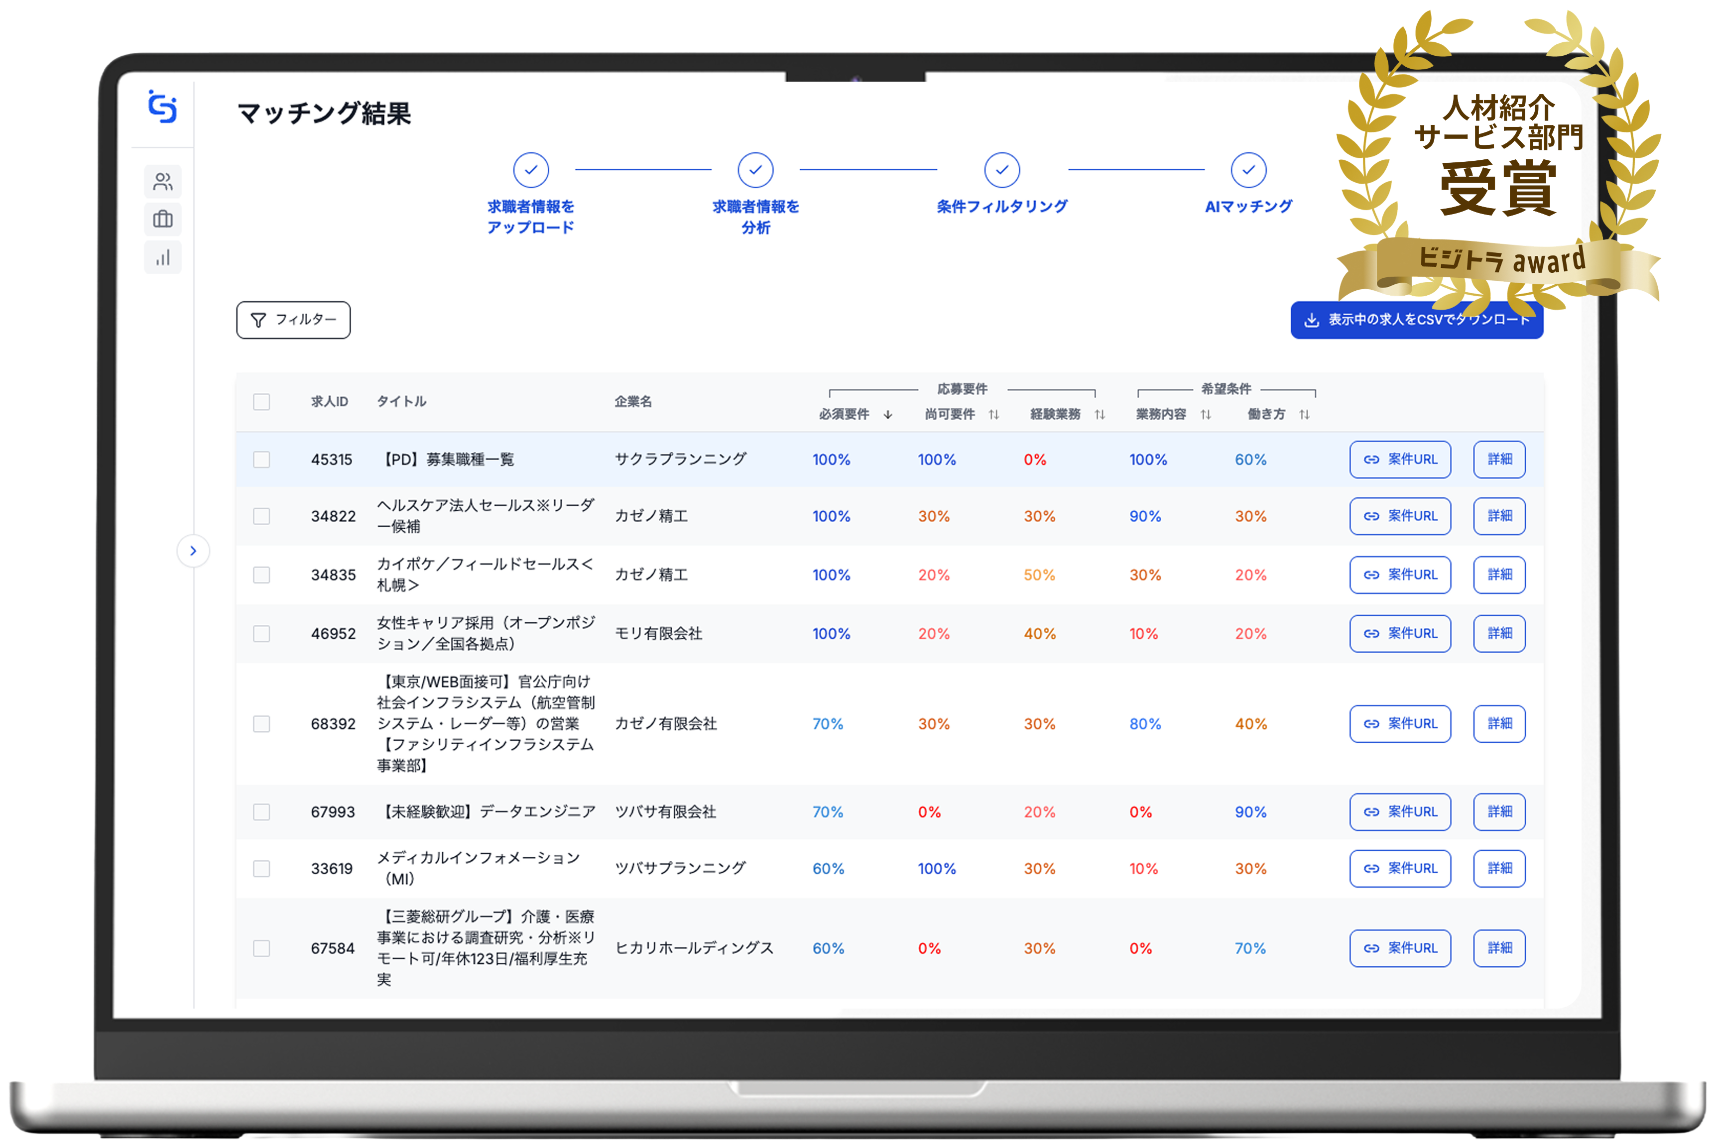The width and height of the screenshot is (1713, 1145).
Task: Toggle the select-all checkbox in the table header
Action: click(261, 402)
